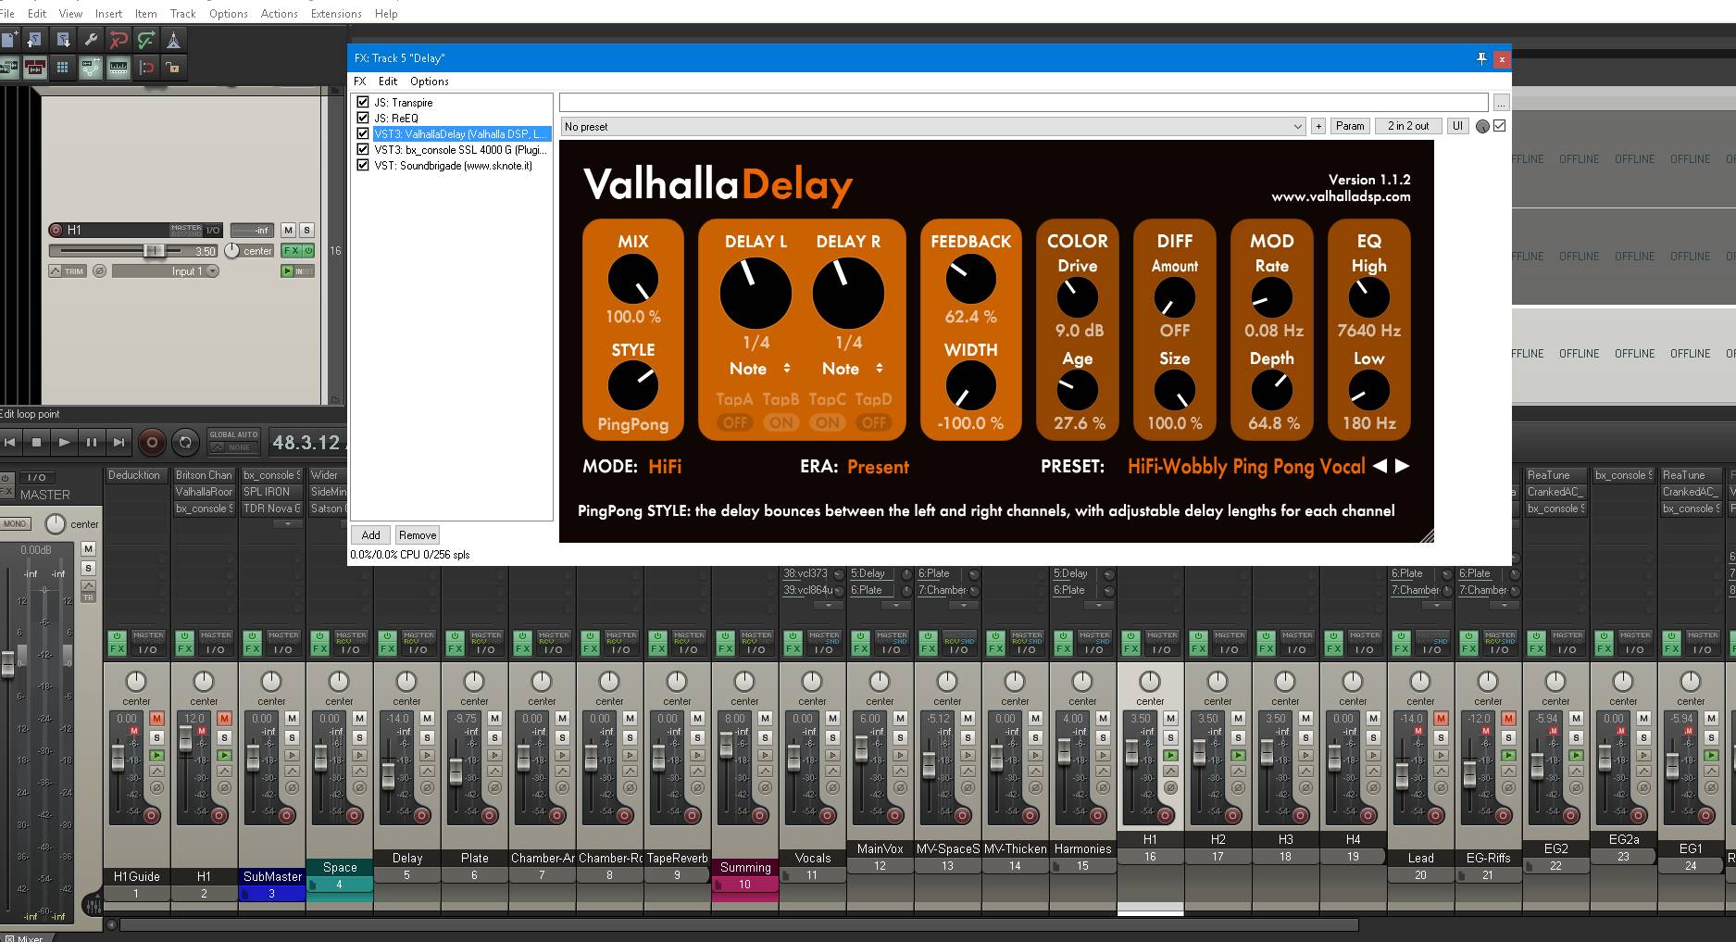Open the Options menu in FX window
Screen dimensions: 1736x942
coord(430,82)
